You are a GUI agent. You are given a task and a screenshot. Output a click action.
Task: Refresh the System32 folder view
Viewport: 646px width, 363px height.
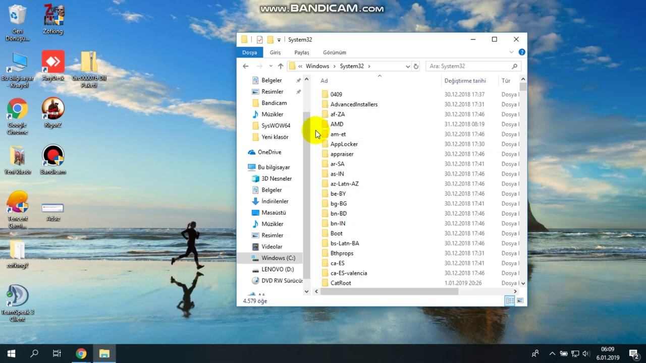tap(416, 66)
